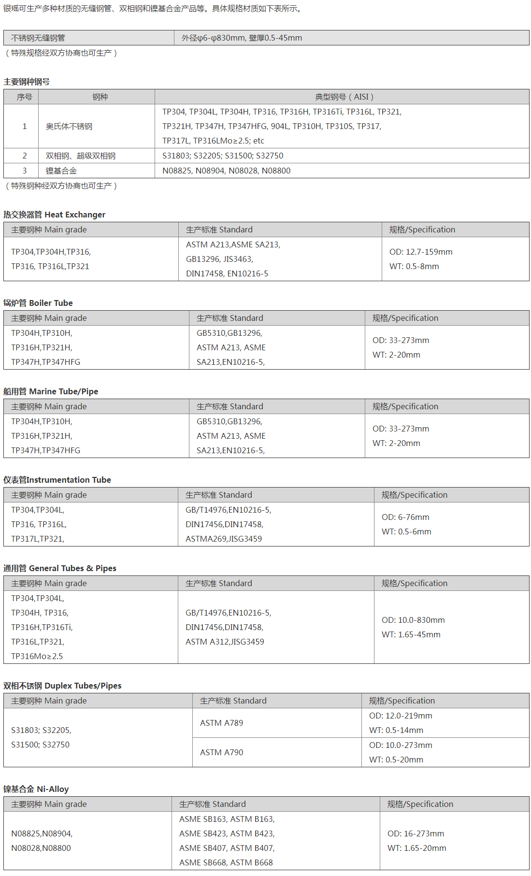Select the 外径φ6-φ830mm specification cell
The height and width of the screenshot is (876, 531).
point(351,38)
